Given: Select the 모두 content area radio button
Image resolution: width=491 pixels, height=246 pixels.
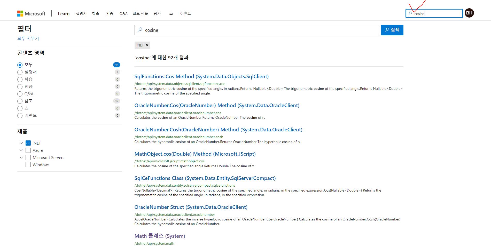Looking at the screenshot, I should pos(20,65).
